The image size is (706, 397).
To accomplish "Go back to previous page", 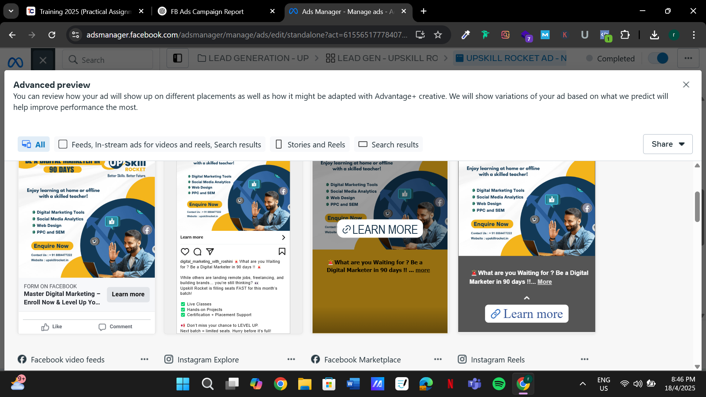I will tap(12, 35).
